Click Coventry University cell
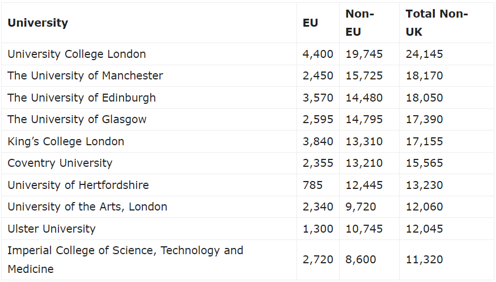Screen dimensions: 496x282 click(x=60, y=163)
